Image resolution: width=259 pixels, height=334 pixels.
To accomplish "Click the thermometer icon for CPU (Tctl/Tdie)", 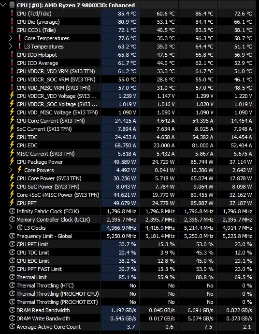I will pos(12,14).
